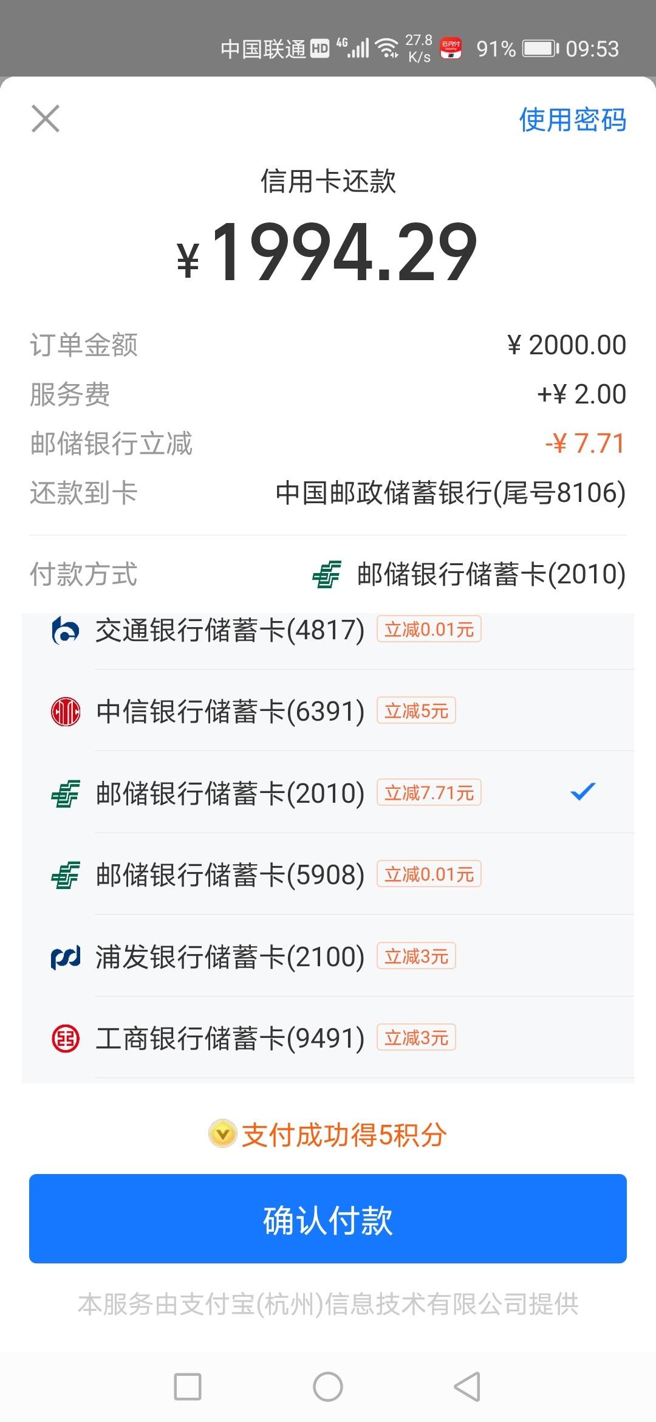Tap the Android home circle button

(328, 1387)
